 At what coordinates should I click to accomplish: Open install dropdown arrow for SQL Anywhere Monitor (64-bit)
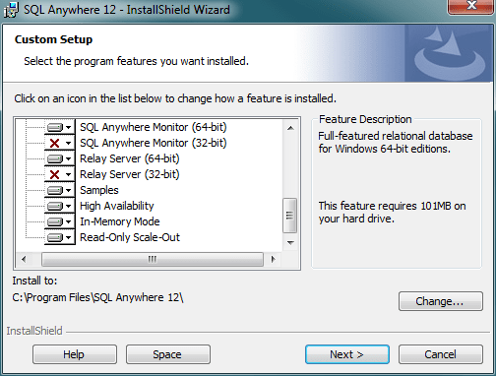(68, 127)
